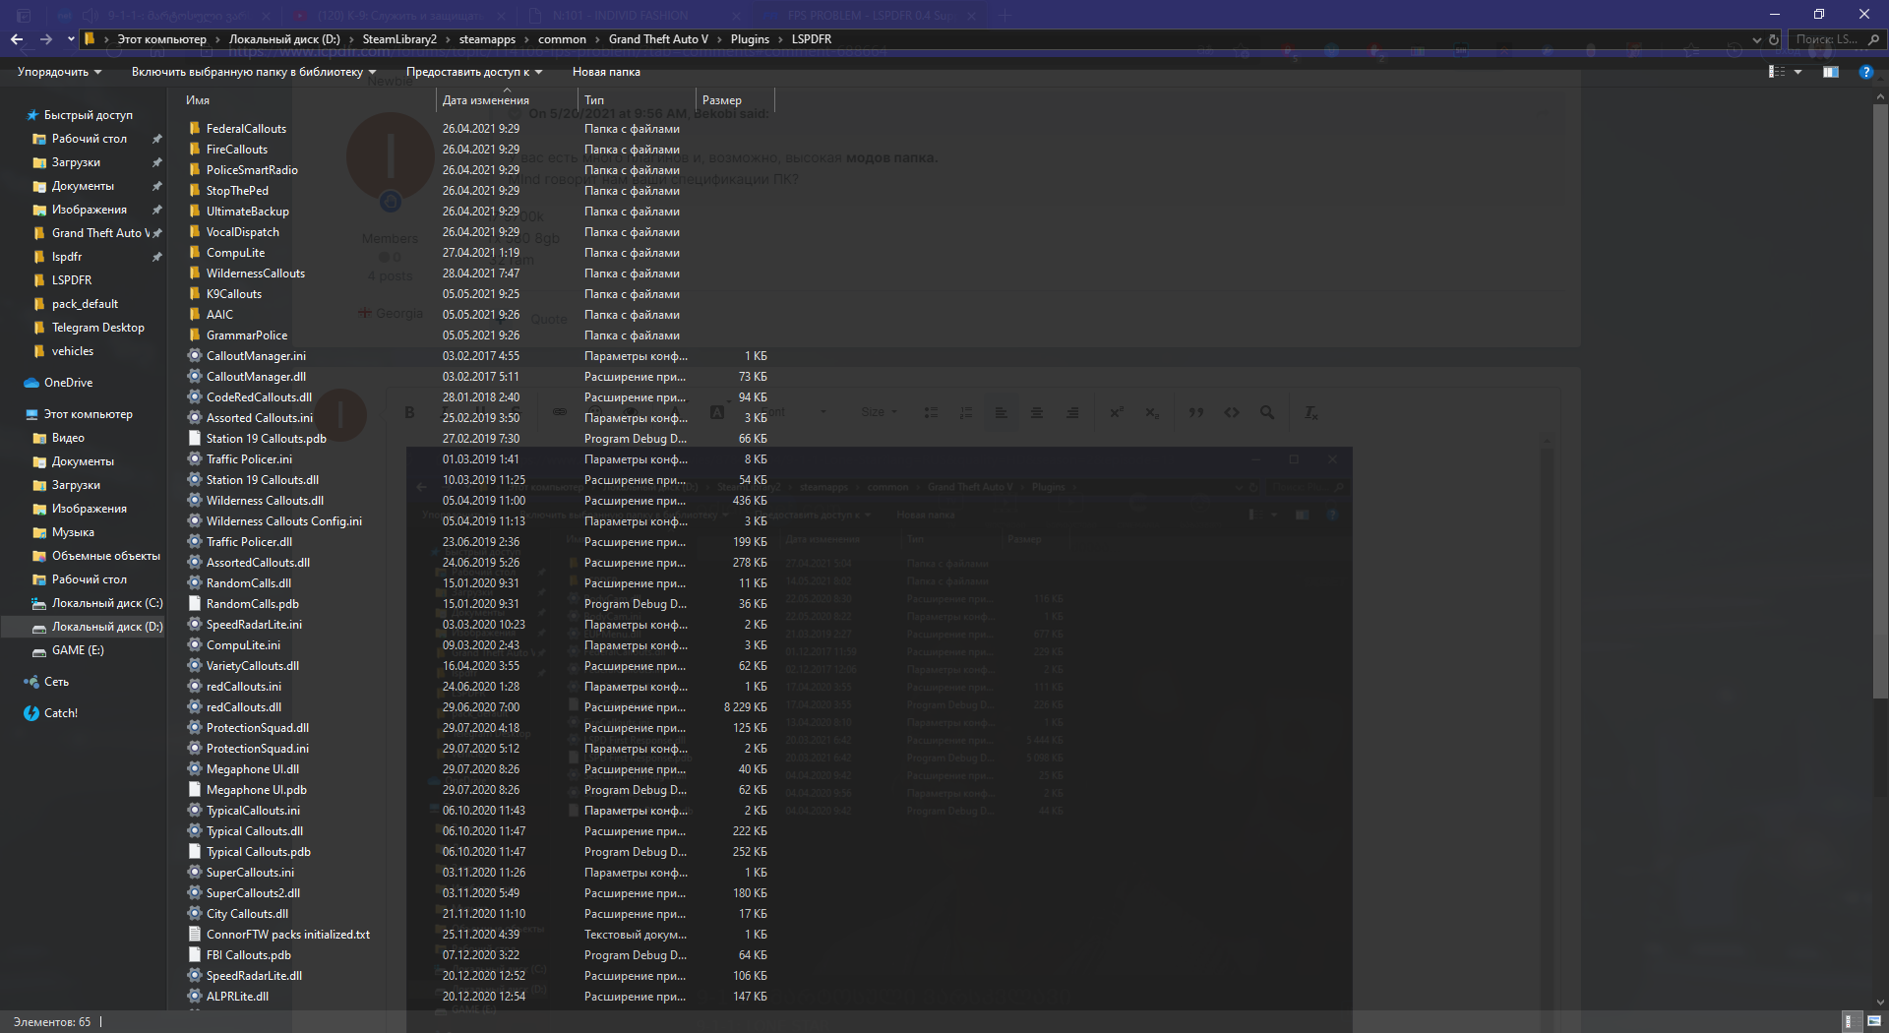Open Help with the blue question mark
The height and width of the screenshot is (1033, 1889).
tap(1865, 72)
